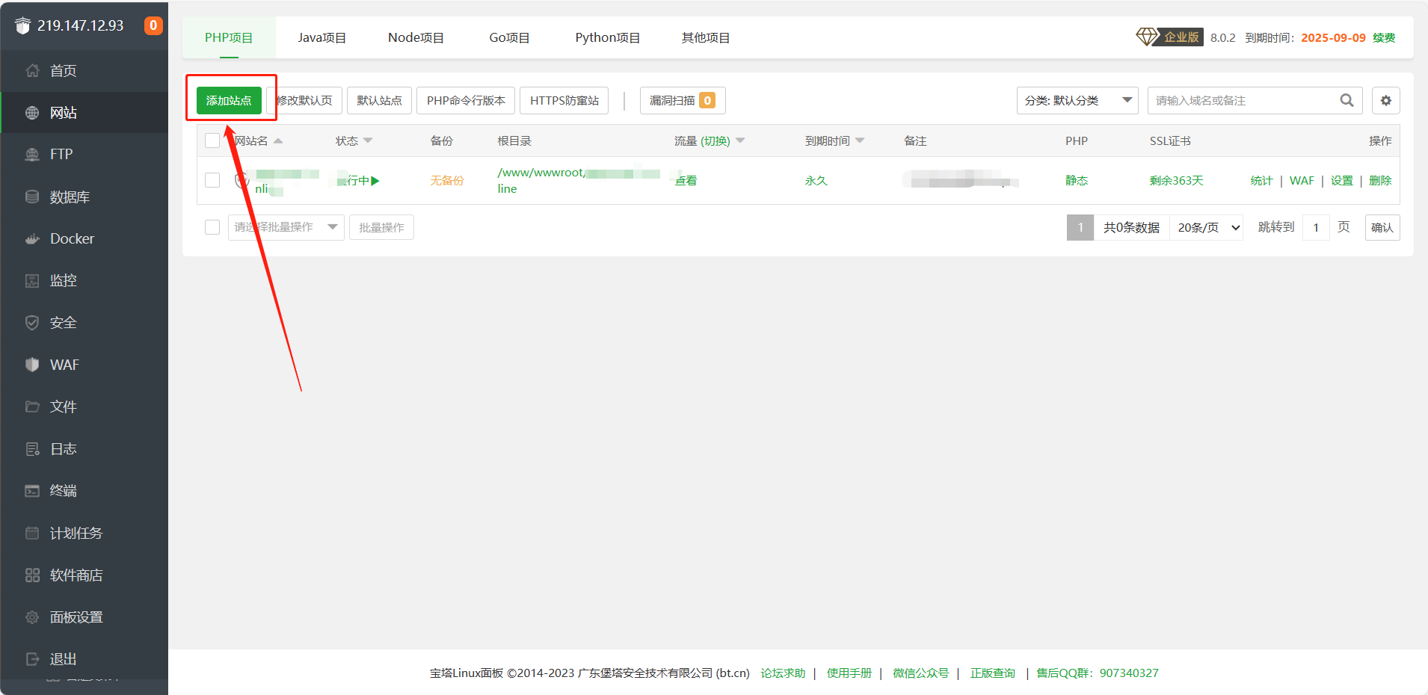Open the Monitor (监控) sidebar icon
The width and height of the screenshot is (1428, 695).
pyautogui.click(x=32, y=281)
